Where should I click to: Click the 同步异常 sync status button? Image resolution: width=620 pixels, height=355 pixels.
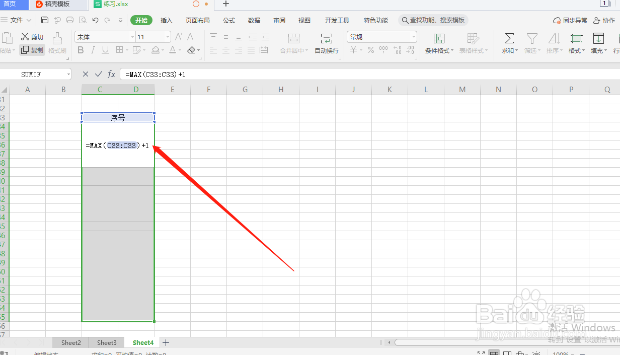[x=570, y=20]
